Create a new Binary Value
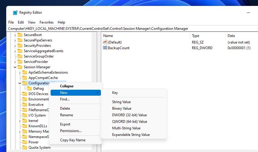This screenshot has height=152, width=258. (134, 108)
